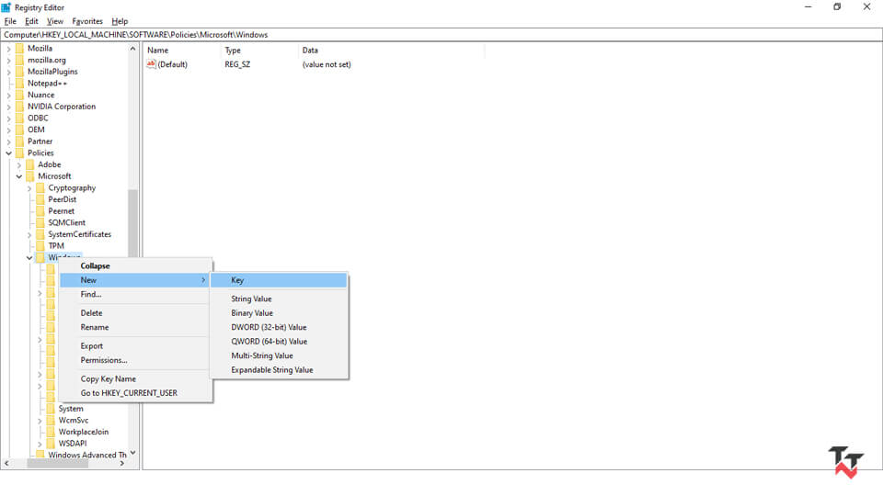
Task: Select Export in the context menu
Action: (x=135, y=346)
